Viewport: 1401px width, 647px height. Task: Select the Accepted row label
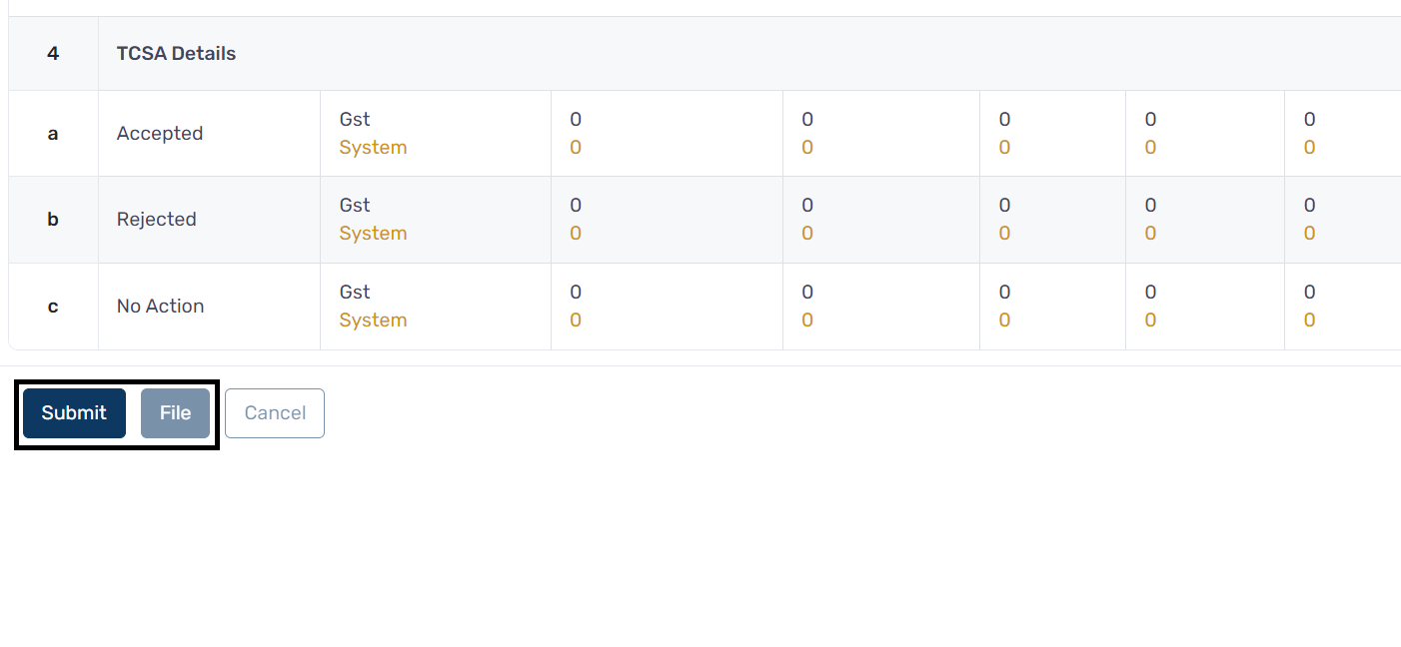(160, 134)
